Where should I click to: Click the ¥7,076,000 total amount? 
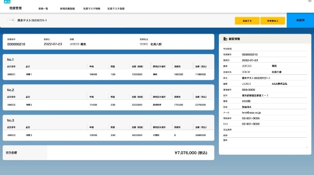pos(191,153)
